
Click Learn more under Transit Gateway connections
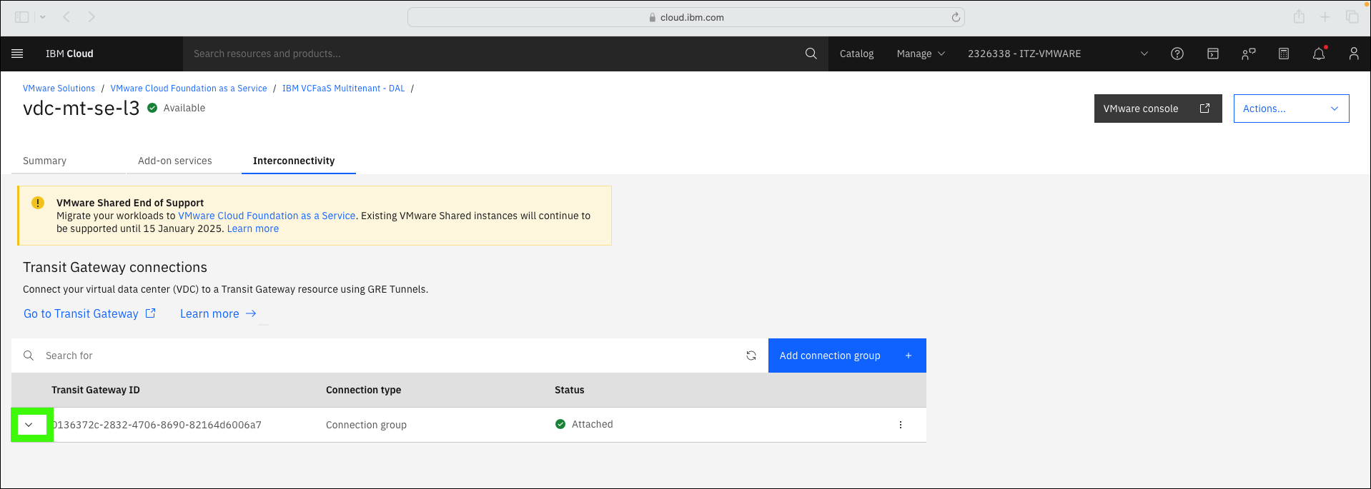tap(218, 313)
